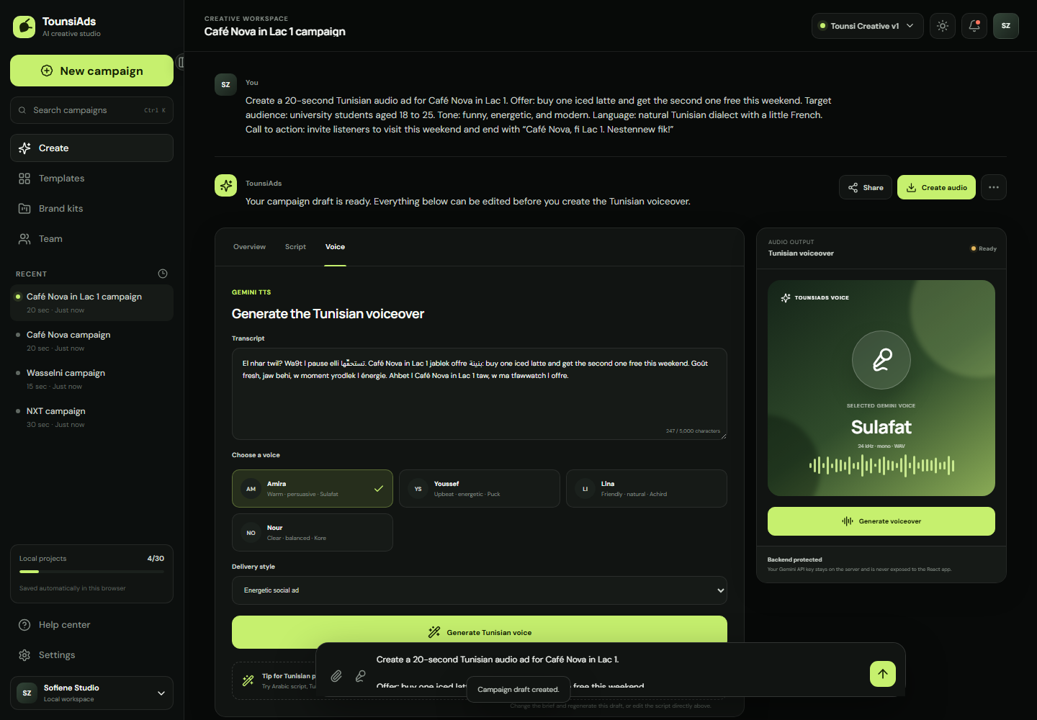The height and width of the screenshot is (720, 1037).
Task: Expand the Sofiene Studio workspace switcher
Action: tap(92, 693)
